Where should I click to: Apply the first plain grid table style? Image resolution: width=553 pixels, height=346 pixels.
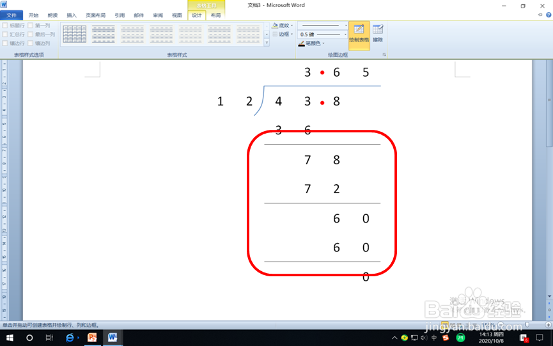[x=74, y=34]
